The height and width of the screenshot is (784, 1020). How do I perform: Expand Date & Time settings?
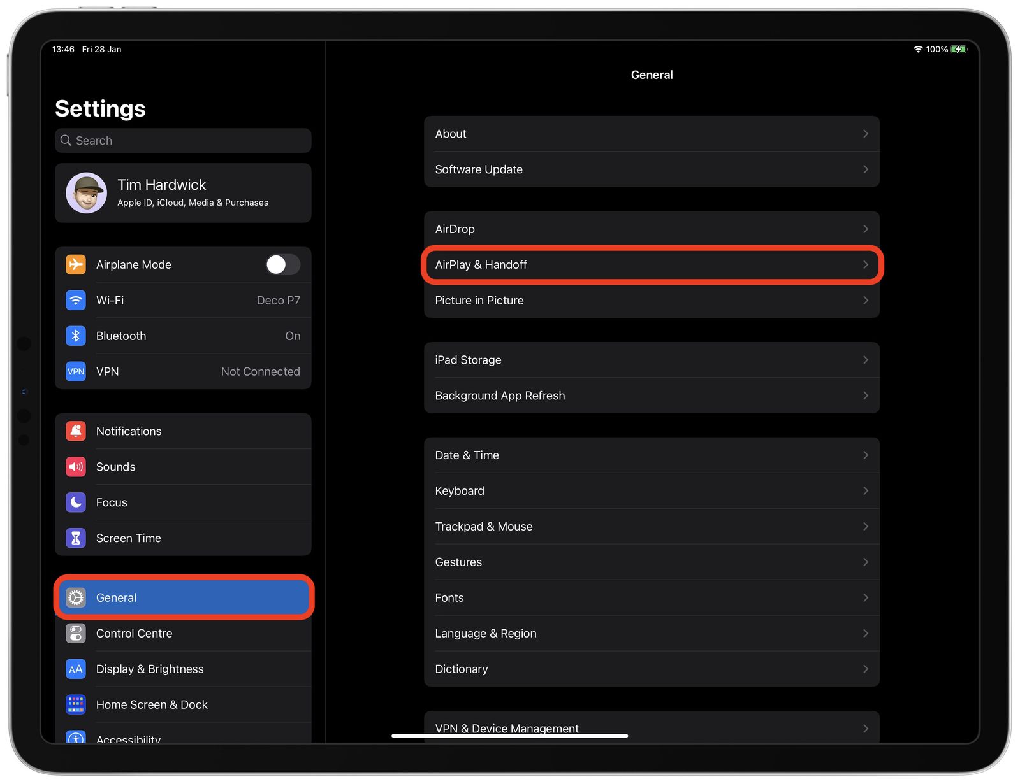point(652,455)
